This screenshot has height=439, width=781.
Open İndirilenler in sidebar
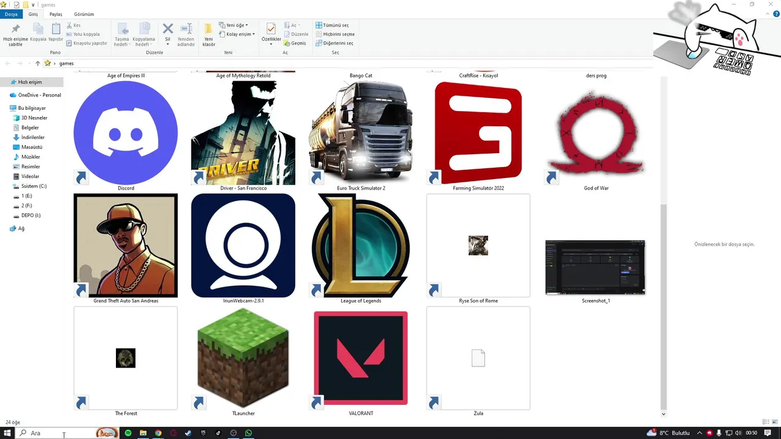[29, 137]
